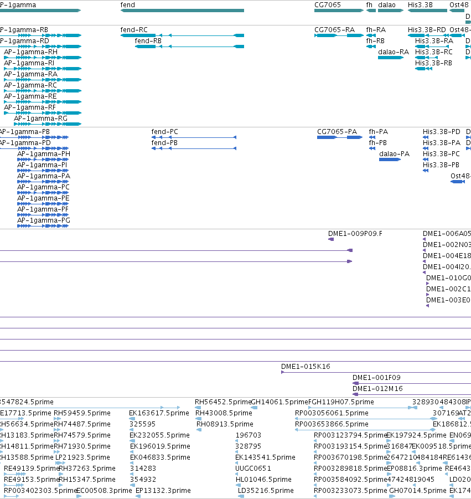
Task: Select the DME1-012M16 BAC clone
Action: tap(412, 395)
